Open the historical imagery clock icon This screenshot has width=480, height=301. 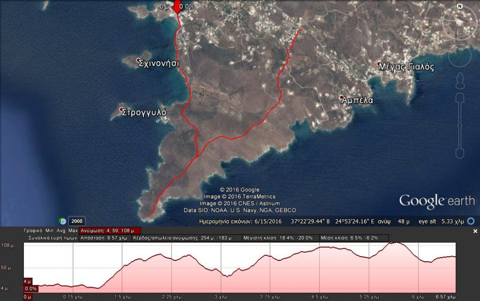click(x=62, y=221)
